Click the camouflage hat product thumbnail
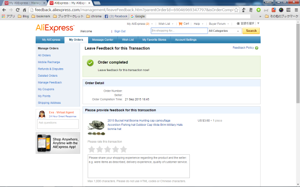The width and height of the screenshot is (300, 187). 96,128
